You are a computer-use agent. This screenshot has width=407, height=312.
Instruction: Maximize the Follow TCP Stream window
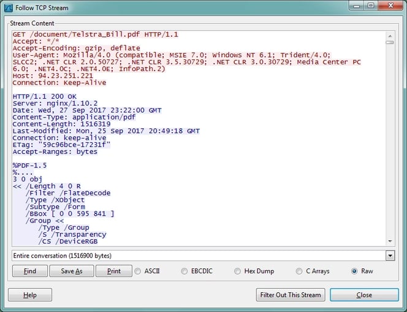tap(371, 7)
